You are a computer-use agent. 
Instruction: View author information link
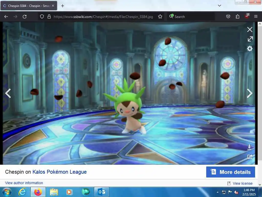[24, 183]
